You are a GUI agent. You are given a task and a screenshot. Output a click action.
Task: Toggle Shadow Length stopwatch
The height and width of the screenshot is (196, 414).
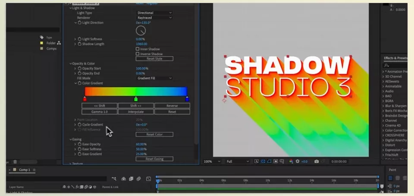click(79, 44)
